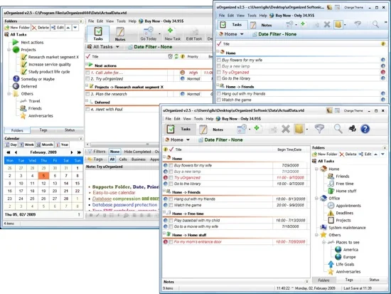Open the File menu in front window
Screen dimensions: 391x294
pyautogui.click(x=168, y=119)
